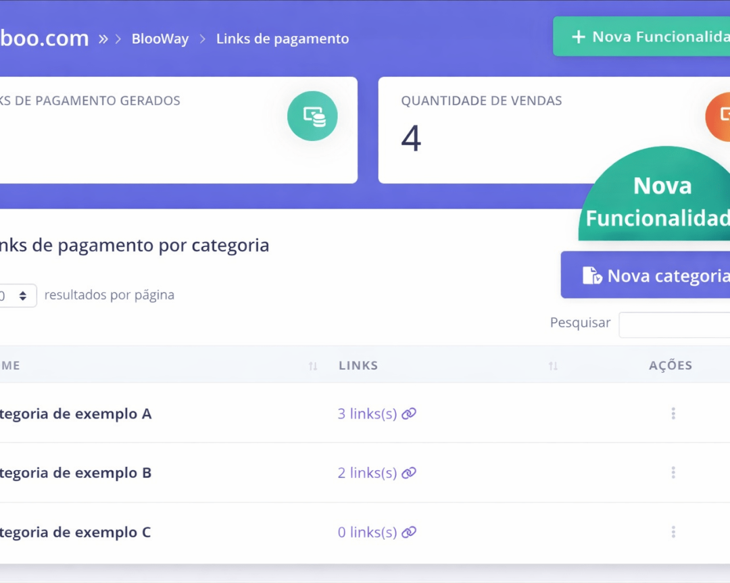Click the link icon next to 0 links(s)
Image resolution: width=730 pixels, height=583 pixels.
point(408,532)
